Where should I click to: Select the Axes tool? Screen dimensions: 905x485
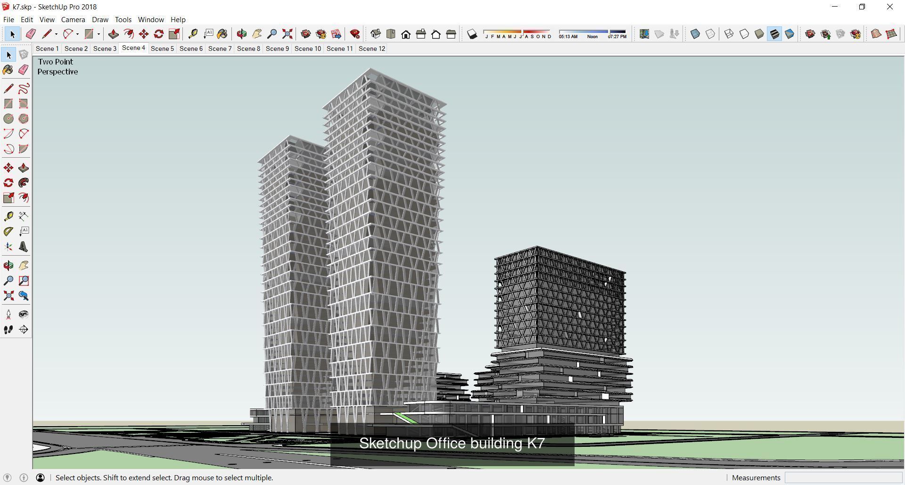[x=8, y=247]
